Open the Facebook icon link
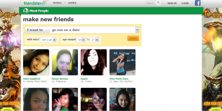The width and height of the screenshot is (222, 111). pyautogui.click(x=198, y=3)
